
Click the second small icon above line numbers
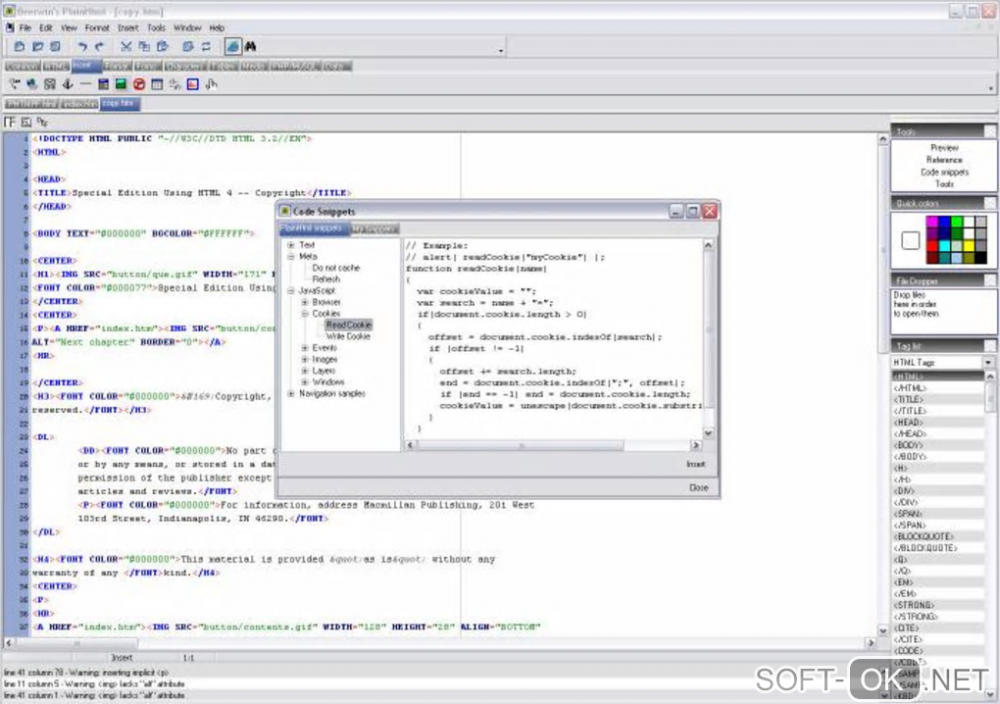(x=26, y=122)
